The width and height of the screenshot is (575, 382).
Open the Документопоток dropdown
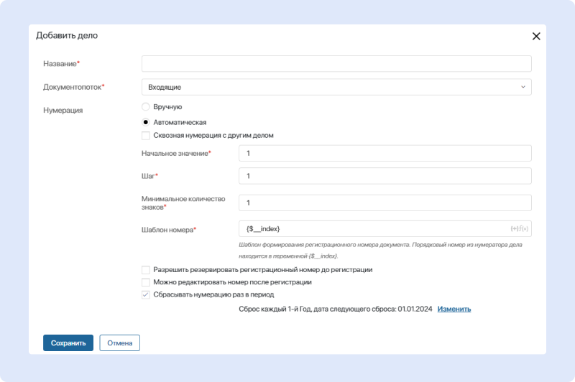click(x=336, y=87)
